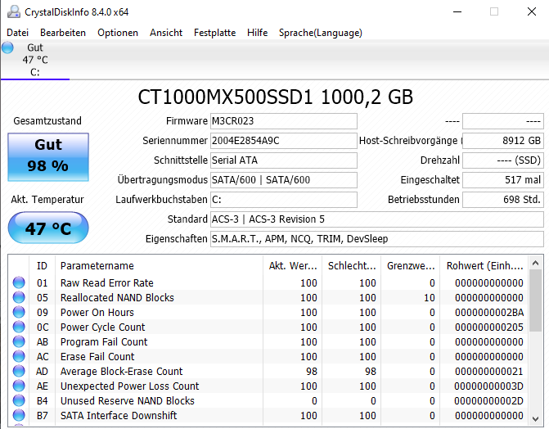Open the Optionen menu
The height and width of the screenshot is (429, 549).
[118, 33]
